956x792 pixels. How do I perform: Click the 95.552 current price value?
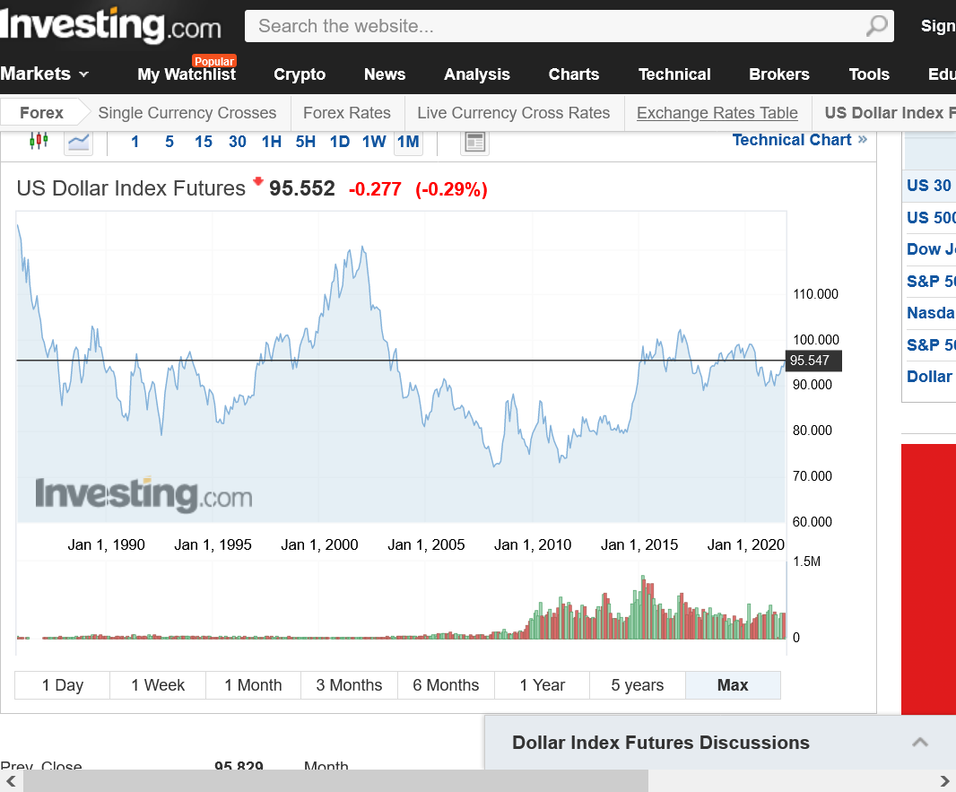[302, 188]
